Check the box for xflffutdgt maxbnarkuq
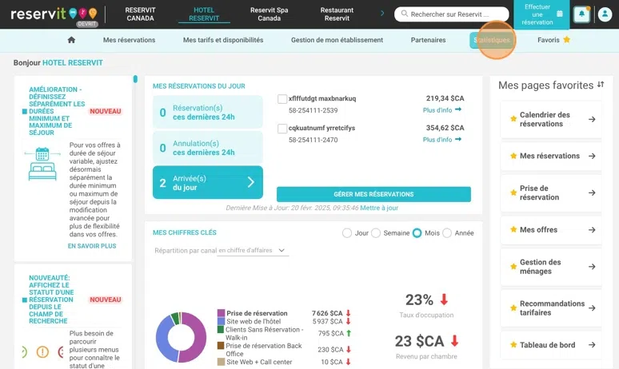The image size is (619, 369). pos(282,99)
